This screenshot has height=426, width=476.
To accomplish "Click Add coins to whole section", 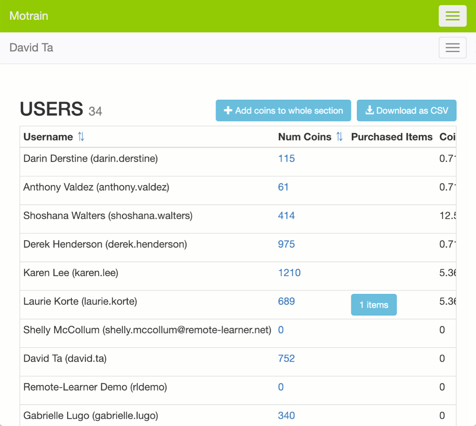I will pos(283,110).
